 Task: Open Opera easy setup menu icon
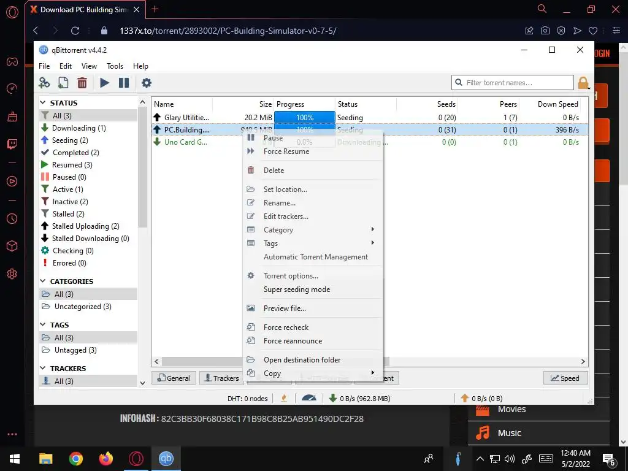[616, 31]
